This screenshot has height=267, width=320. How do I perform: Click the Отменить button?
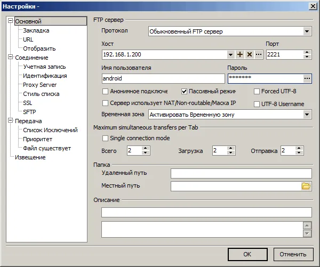point(293,254)
